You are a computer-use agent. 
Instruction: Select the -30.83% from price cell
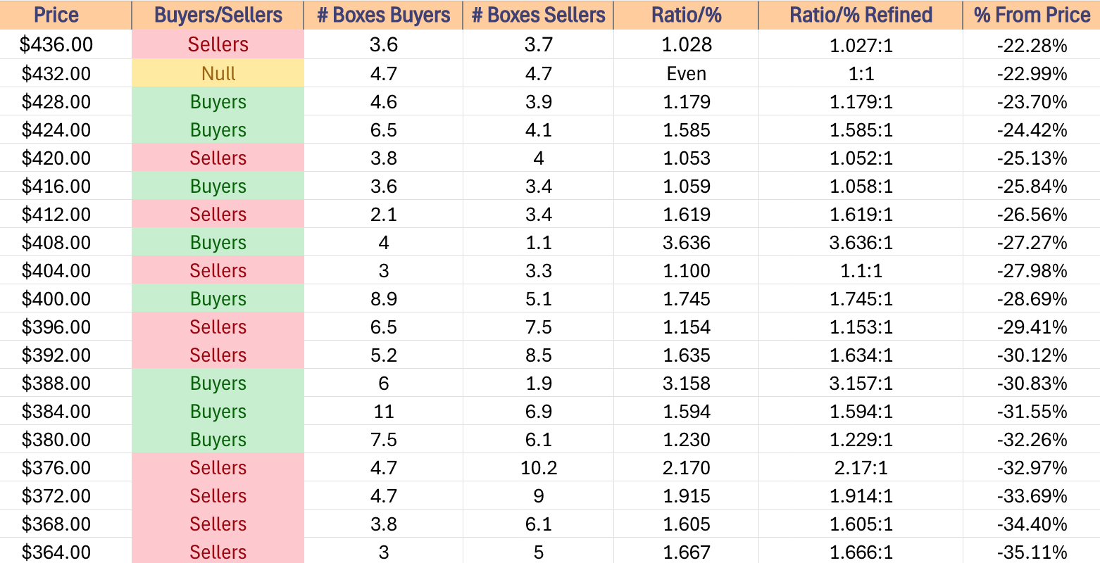[x=1032, y=383]
